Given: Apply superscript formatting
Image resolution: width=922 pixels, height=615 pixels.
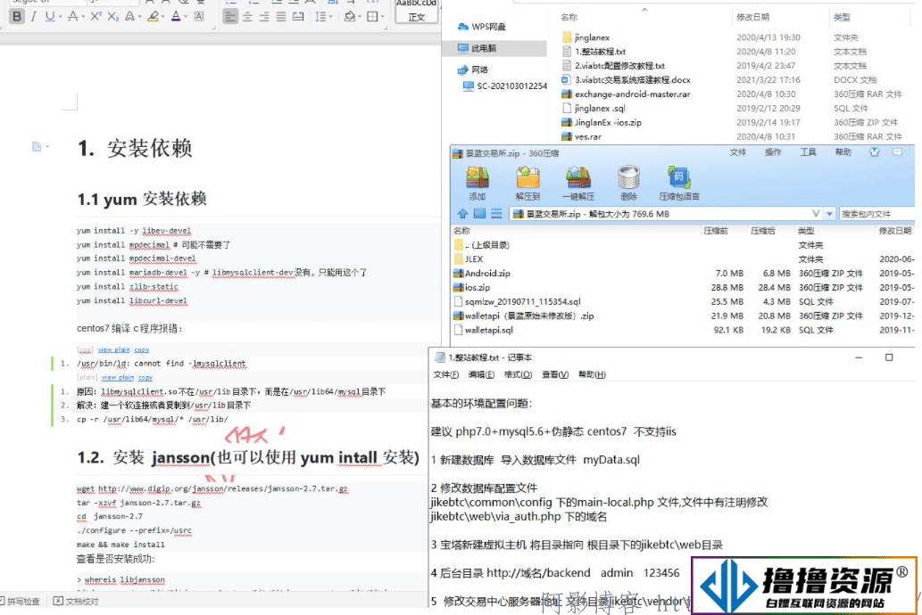Looking at the screenshot, I should click(x=95, y=16).
